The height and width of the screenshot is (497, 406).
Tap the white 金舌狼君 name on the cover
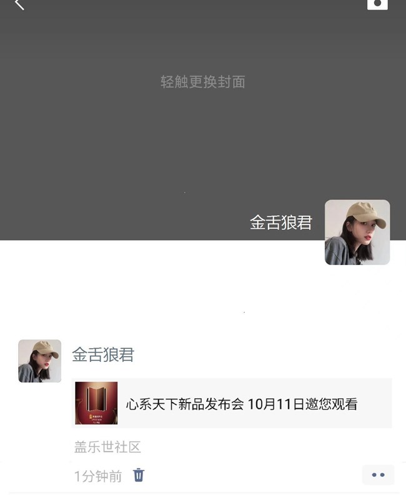[281, 222]
